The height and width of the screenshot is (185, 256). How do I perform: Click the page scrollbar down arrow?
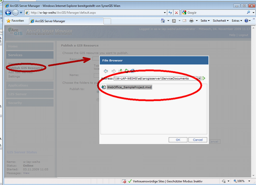point(253,175)
